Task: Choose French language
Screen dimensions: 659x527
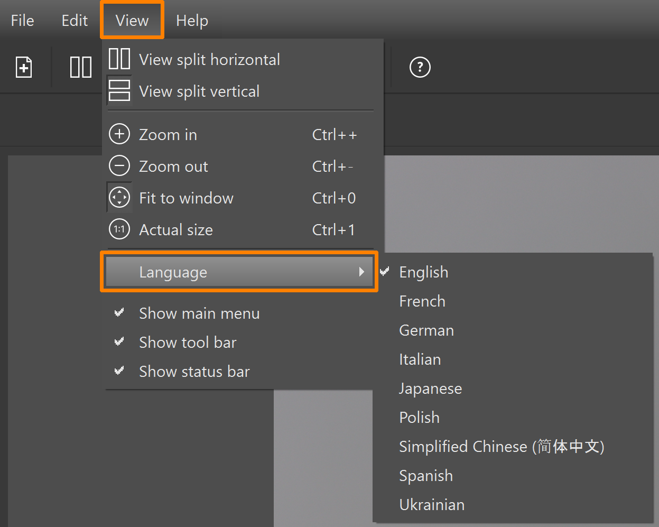Action: tap(422, 301)
